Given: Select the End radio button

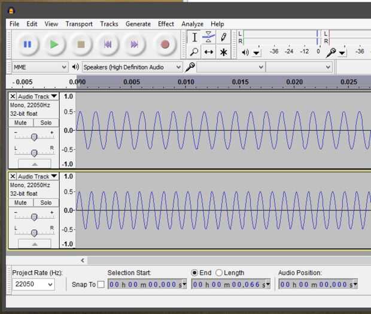Looking at the screenshot, I should tap(194, 273).
